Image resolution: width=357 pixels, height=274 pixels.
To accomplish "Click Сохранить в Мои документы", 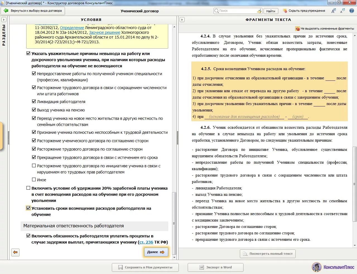I will click(145, 267).
